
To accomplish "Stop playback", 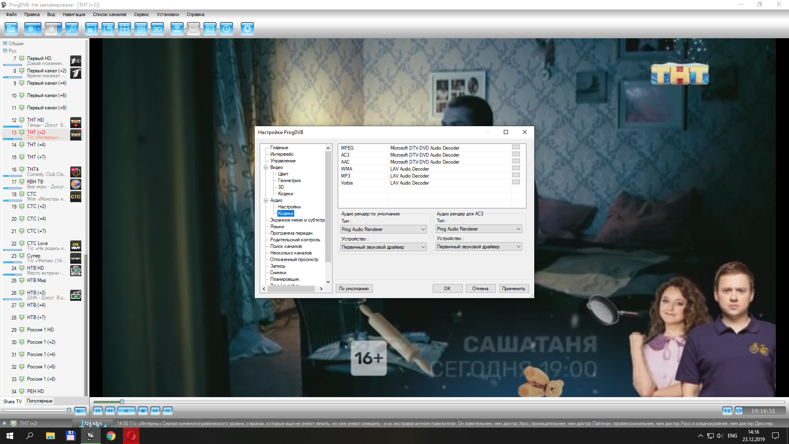I will click(143, 410).
